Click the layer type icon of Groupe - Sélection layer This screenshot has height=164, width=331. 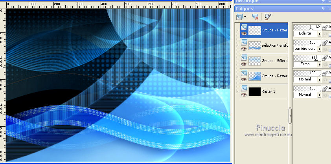tap(244, 57)
